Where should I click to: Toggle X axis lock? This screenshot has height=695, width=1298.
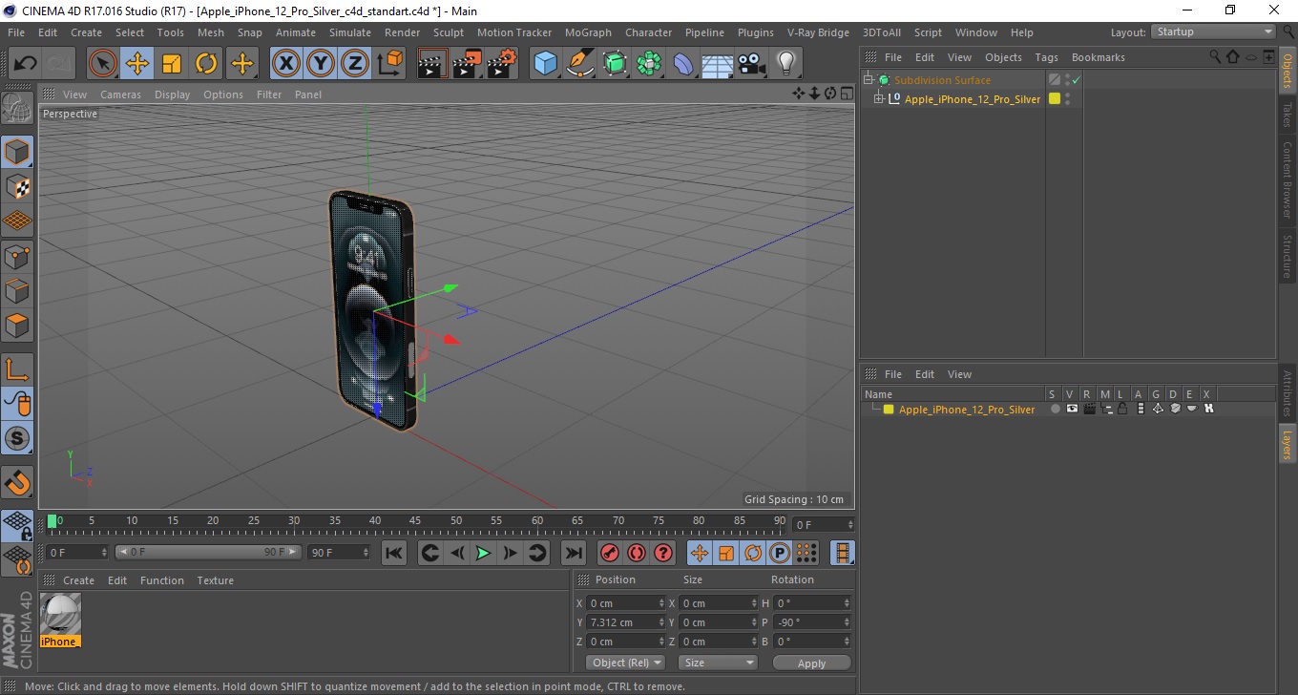click(286, 64)
